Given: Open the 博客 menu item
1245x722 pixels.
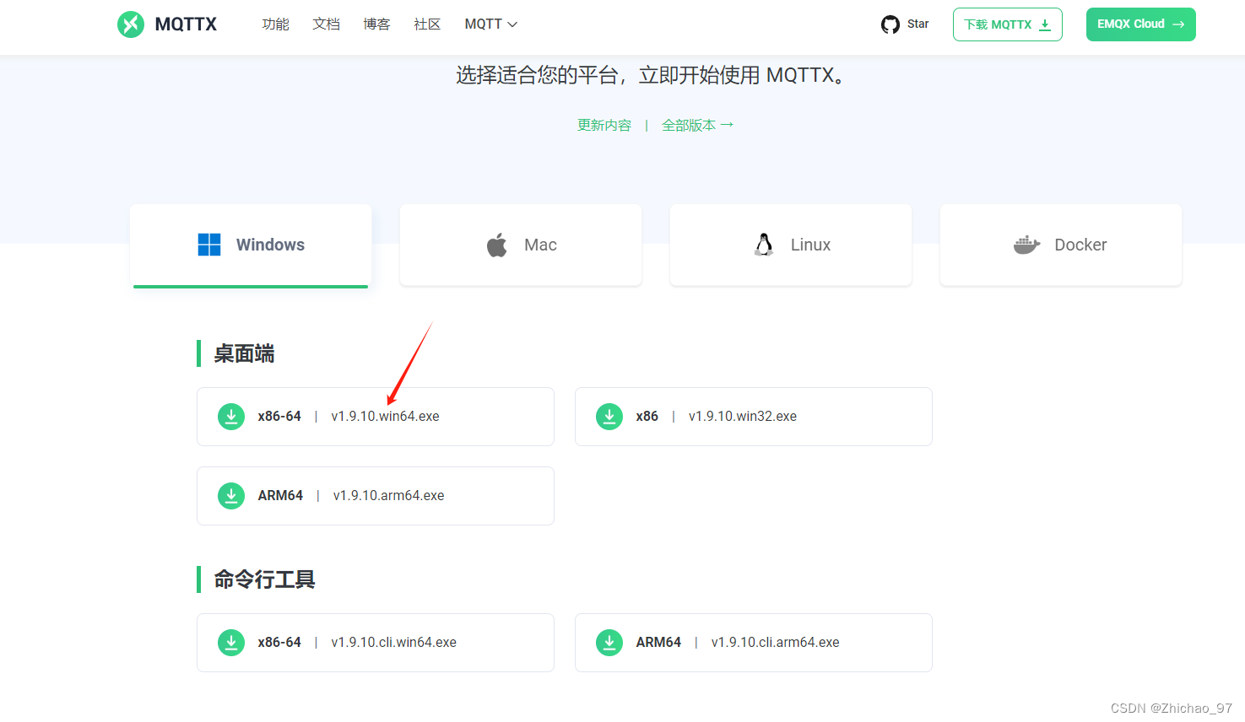Looking at the screenshot, I should click(x=376, y=24).
